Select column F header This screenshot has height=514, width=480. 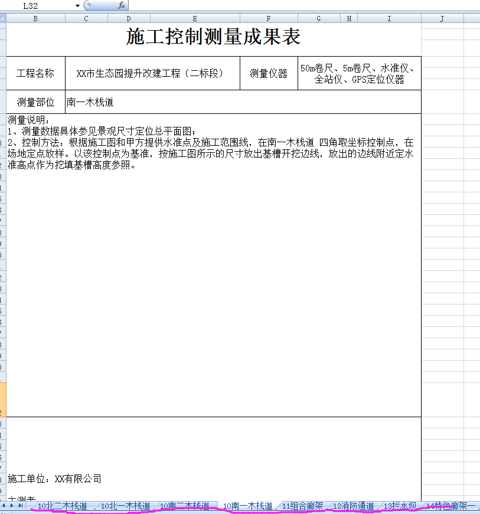[x=269, y=19]
